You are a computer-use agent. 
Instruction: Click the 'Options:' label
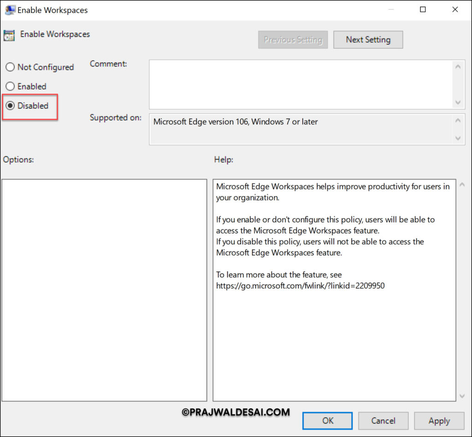[18, 159]
